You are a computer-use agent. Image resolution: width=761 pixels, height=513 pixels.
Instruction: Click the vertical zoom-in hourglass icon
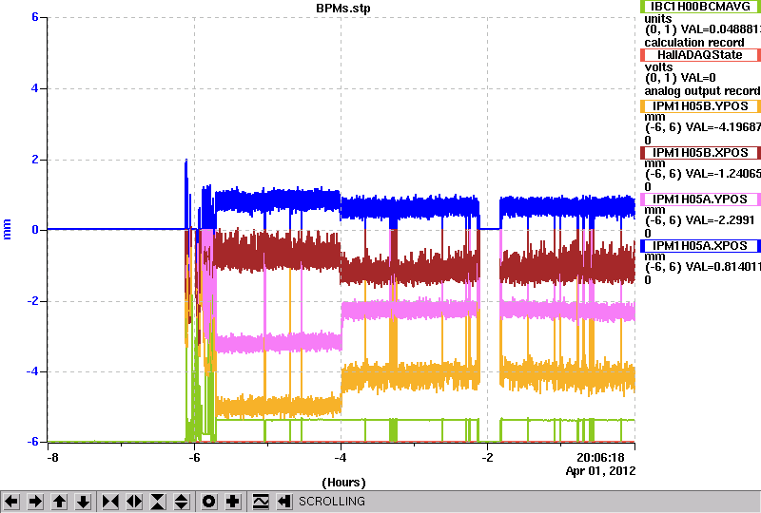[158, 502]
